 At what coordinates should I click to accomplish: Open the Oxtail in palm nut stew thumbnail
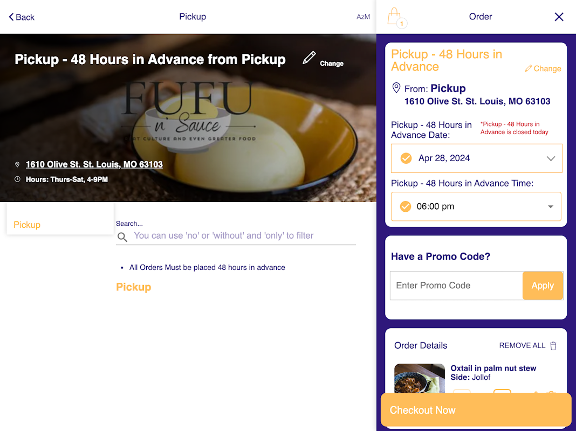419,378
